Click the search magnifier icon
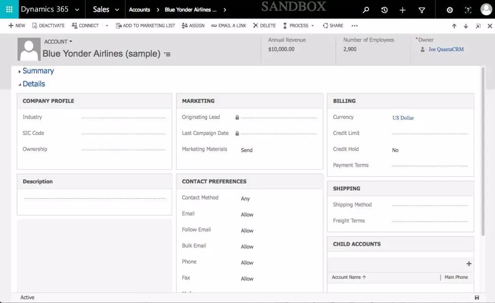 coord(366,10)
